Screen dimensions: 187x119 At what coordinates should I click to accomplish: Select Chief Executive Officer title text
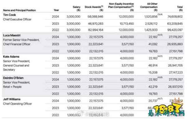[x=17, y=19]
